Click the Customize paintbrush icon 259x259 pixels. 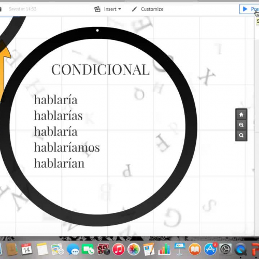[135, 9]
